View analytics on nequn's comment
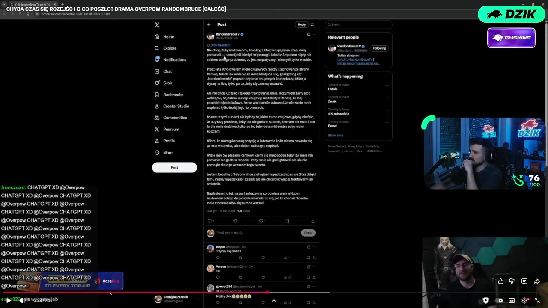This screenshot has width=548, height=308. coord(287,258)
